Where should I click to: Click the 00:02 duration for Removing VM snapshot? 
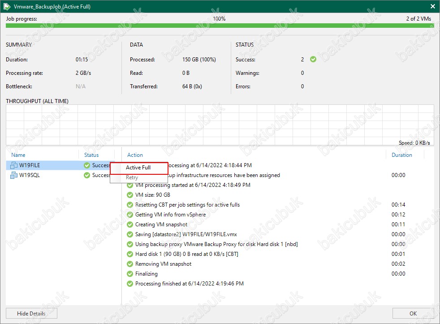(398, 264)
